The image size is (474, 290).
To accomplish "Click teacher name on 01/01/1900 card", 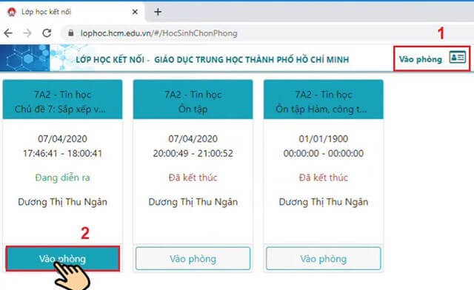I will (324, 202).
